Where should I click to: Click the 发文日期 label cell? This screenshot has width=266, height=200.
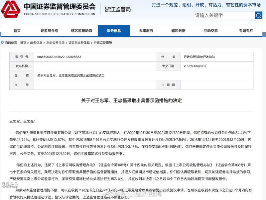click(168, 66)
